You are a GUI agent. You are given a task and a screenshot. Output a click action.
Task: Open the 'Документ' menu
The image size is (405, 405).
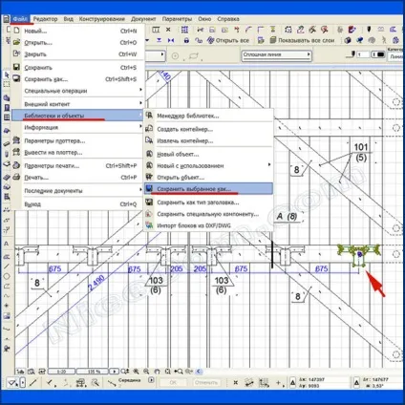pyautogui.click(x=143, y=19)
